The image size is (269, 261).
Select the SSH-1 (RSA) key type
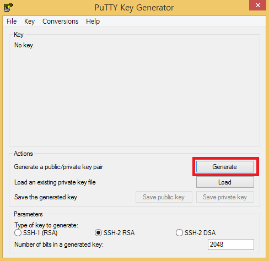pos(36,233)
